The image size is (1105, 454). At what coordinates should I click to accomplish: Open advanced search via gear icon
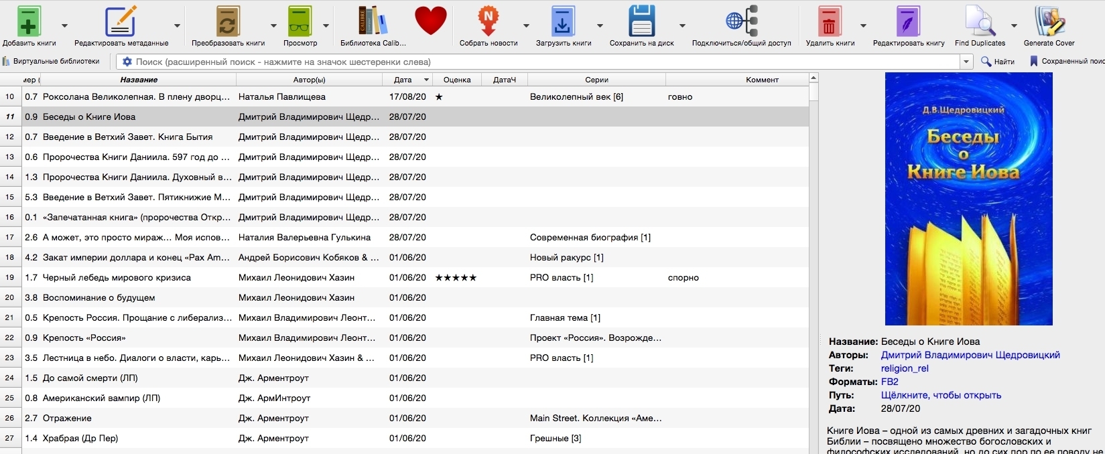pos(127,62)
